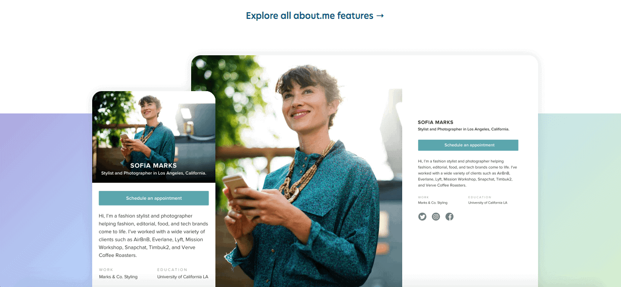Screen dimensions: 621x287
Task: Open the Facebook profile icon
Action: point(449,217)
